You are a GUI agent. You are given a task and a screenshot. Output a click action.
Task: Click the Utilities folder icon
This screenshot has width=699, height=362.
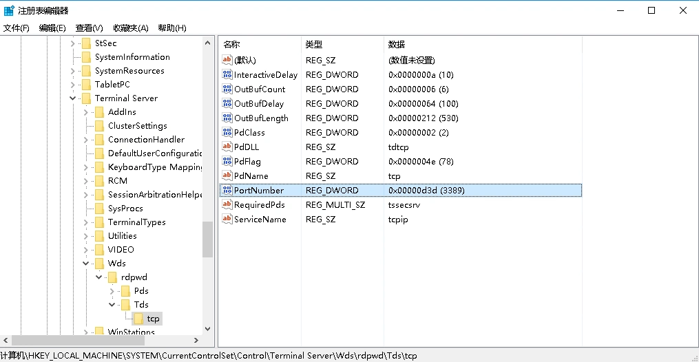point(99,236)
